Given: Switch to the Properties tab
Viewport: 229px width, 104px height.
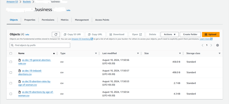Looking at the screenshot, I should coord(30,20).
